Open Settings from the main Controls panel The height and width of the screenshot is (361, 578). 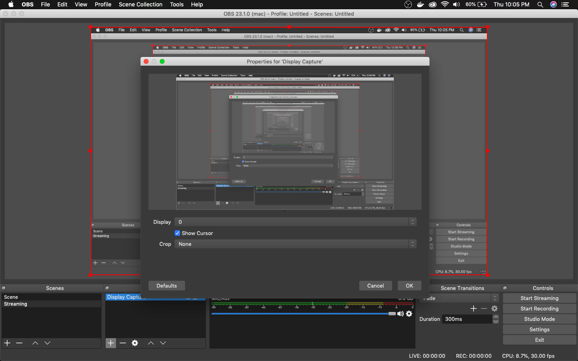pyautogui.click(x=539, y=329)
